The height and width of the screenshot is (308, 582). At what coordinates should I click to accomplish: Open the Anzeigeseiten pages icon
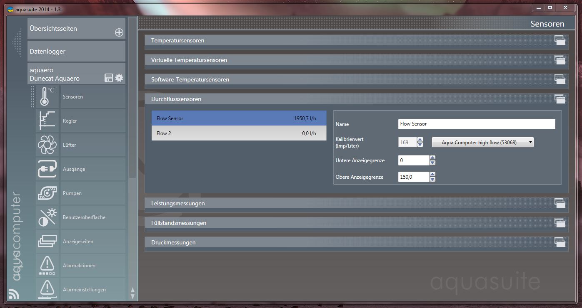click(47, 241)
